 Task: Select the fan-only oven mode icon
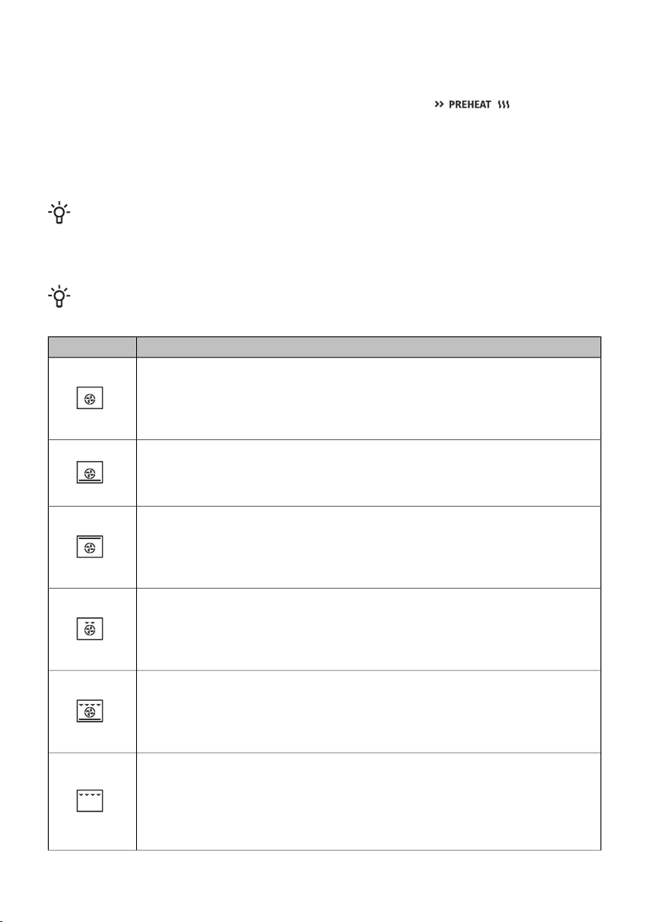point(90,398)
